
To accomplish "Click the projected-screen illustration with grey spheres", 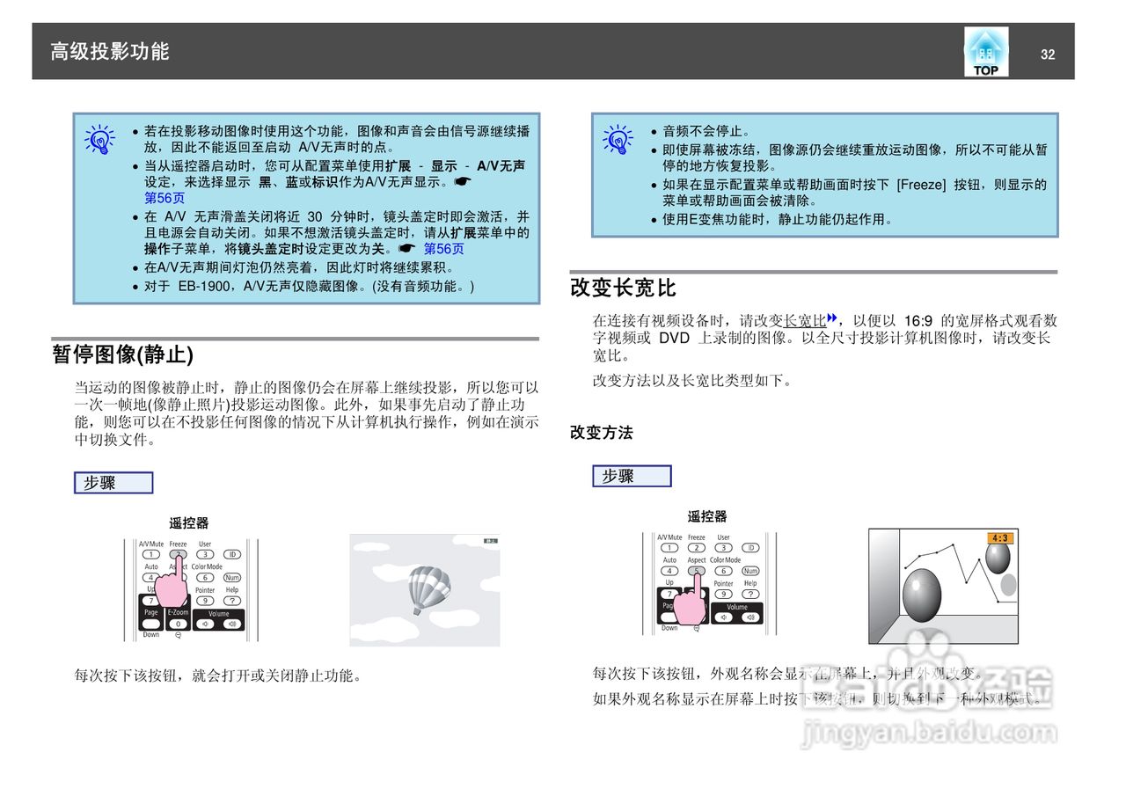I will coord(943,586).
